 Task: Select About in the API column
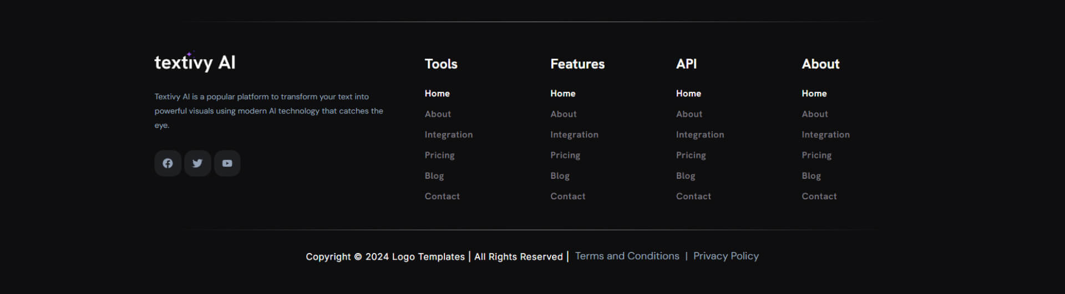click(689, 114)
